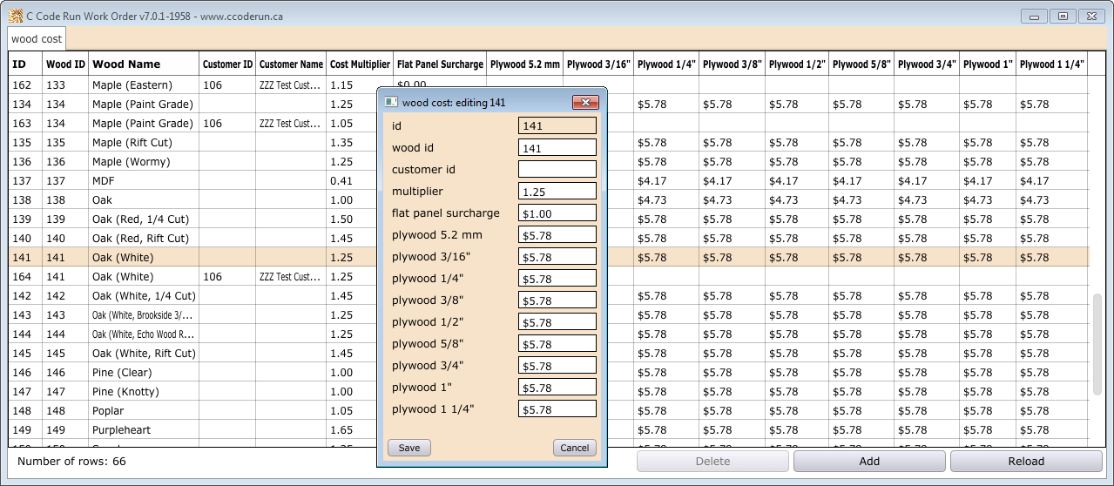Click the Add button

tap(868, 461)
